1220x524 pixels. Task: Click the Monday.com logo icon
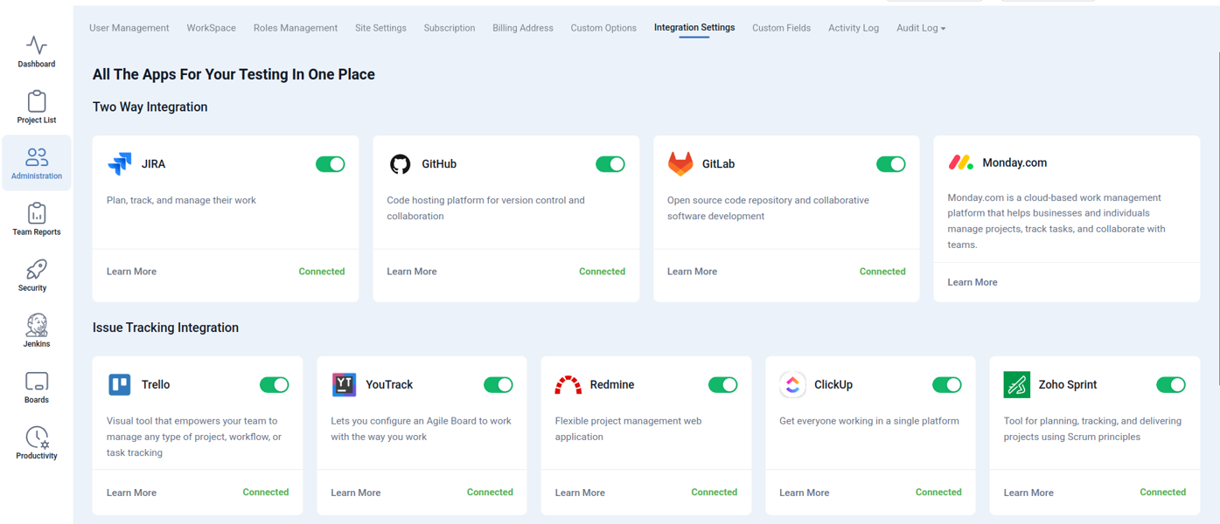pyautogui.click(x=960, y=162)
